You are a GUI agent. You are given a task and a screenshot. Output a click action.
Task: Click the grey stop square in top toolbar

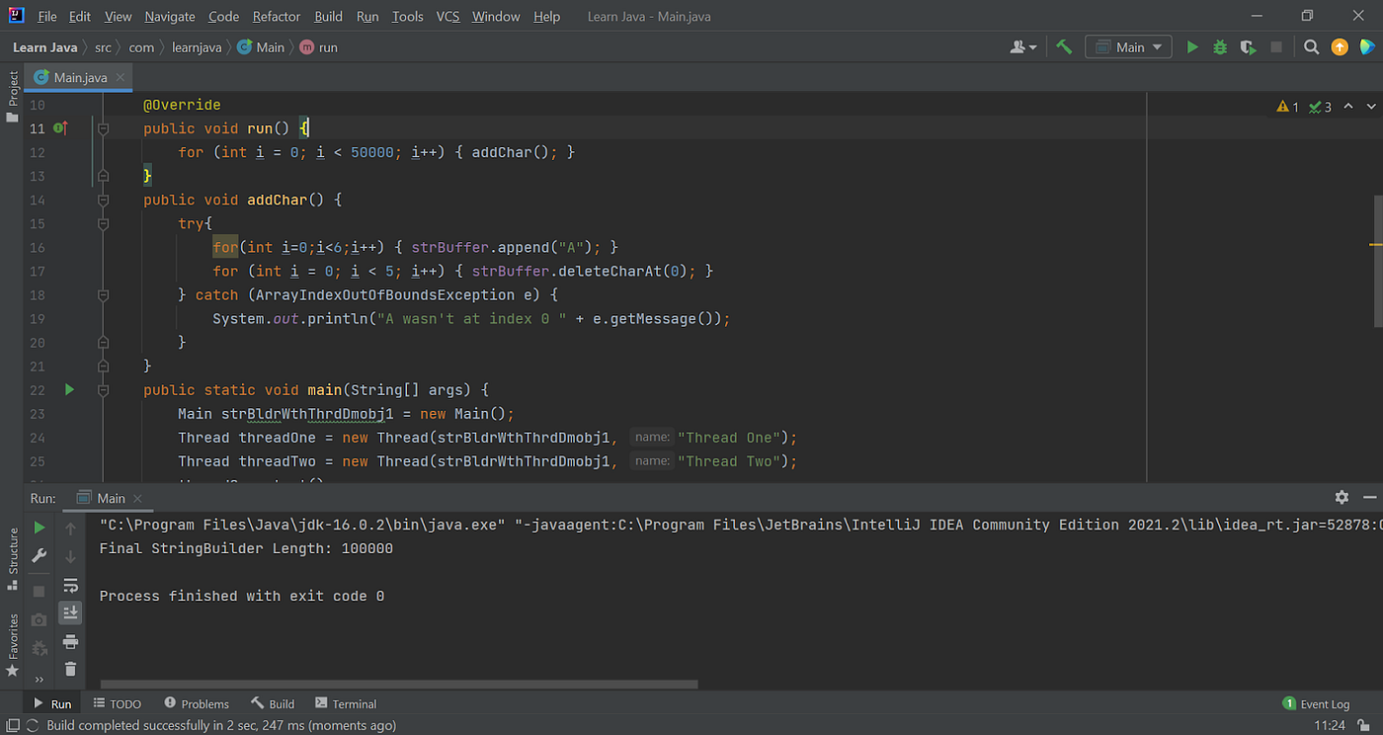click(x=1276, y=46)
